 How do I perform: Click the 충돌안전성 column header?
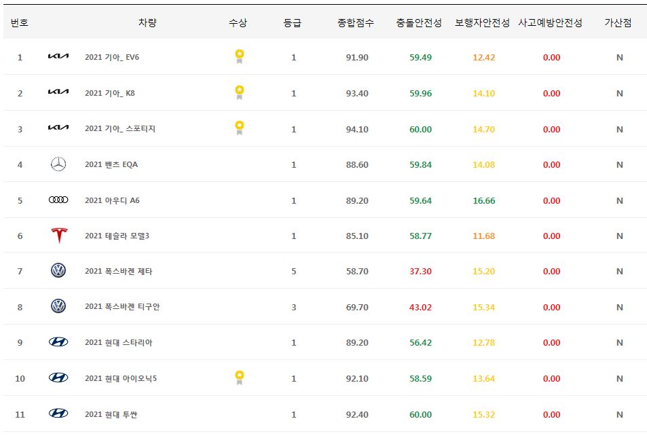(420, 22)
